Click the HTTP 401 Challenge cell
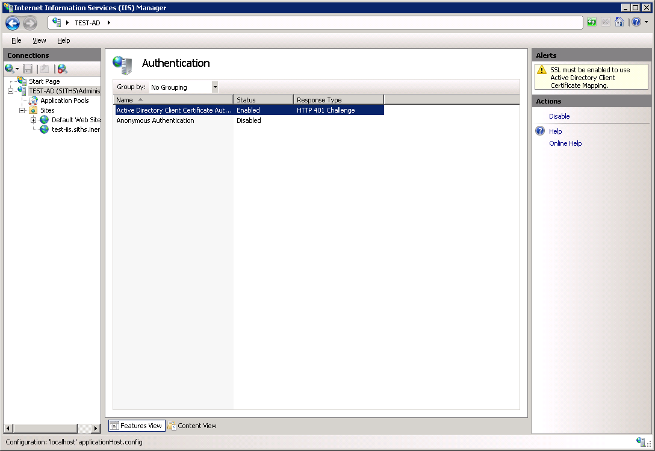Image resolution: width=655 pixels, height=451 pixels. [x=326, y=110]
